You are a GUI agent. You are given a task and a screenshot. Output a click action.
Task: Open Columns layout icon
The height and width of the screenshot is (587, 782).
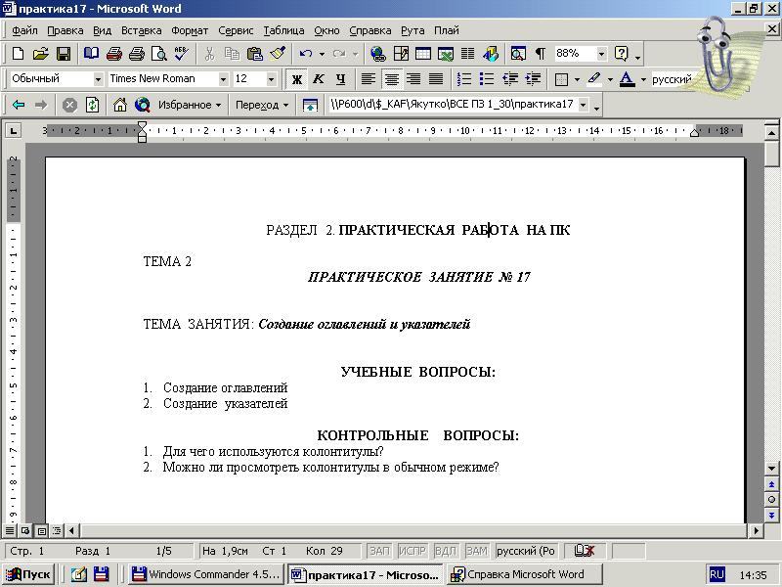click(468, 53)
